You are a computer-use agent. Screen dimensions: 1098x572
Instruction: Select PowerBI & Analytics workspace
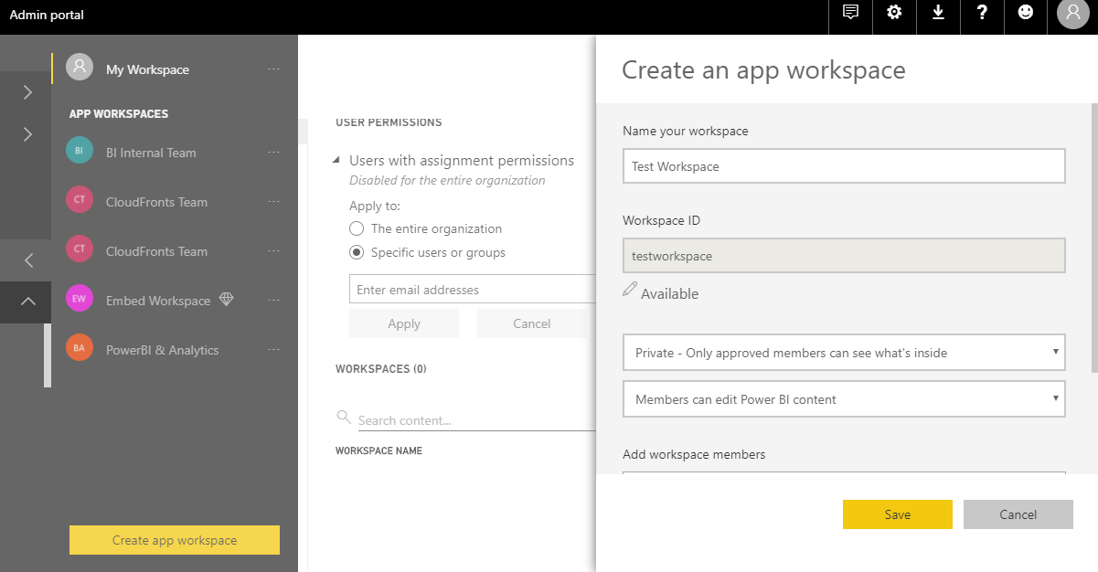162,350
